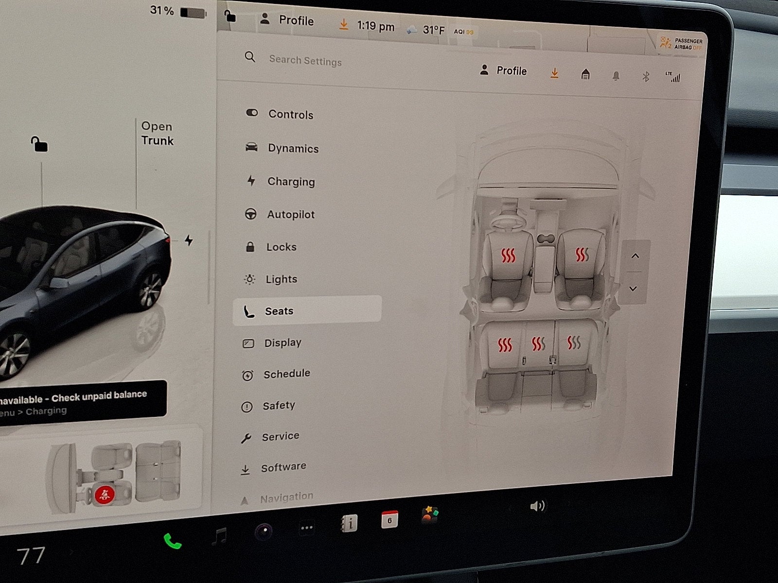Tap the Bluetooth icon in settings header

tap(646, 77)
